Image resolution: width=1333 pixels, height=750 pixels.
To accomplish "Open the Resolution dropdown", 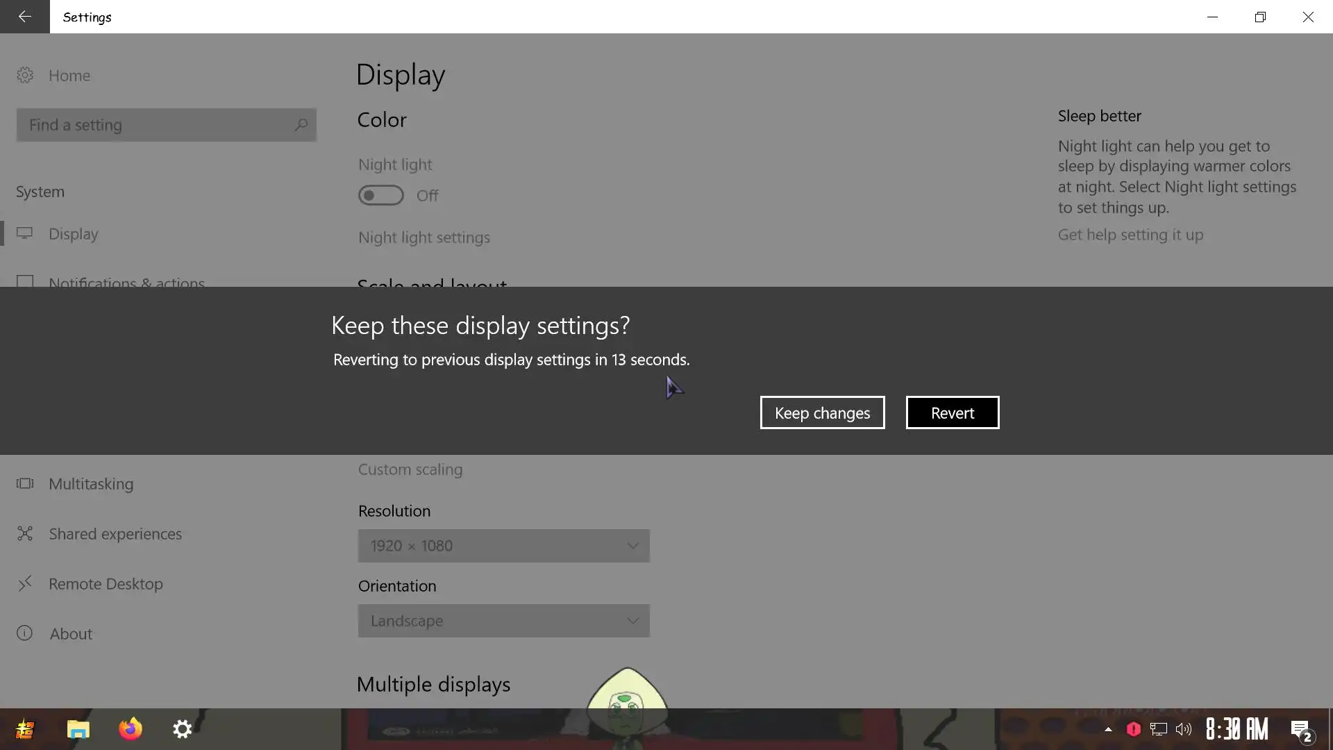I will point(503,546).
